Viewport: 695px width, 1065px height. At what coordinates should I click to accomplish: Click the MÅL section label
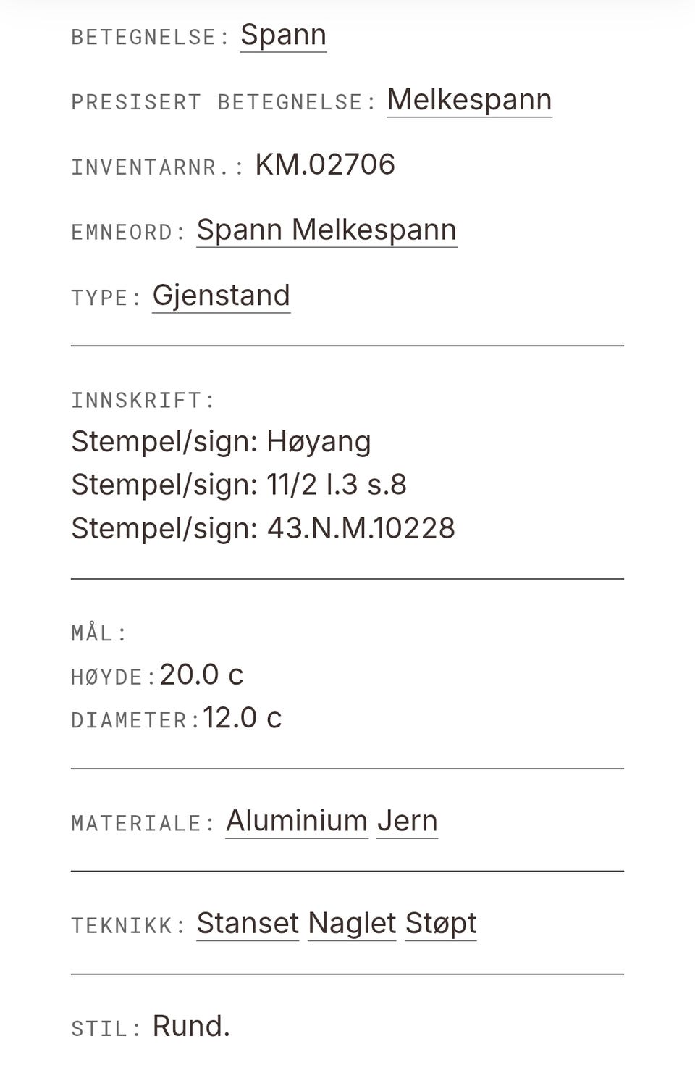click(99, 632)
